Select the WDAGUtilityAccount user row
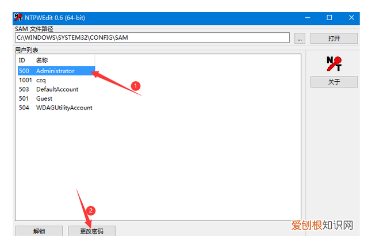The image size is (368, 236). [x=56, y=108]
